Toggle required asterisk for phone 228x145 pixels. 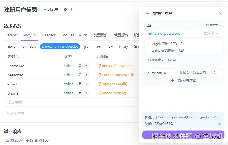86,93
